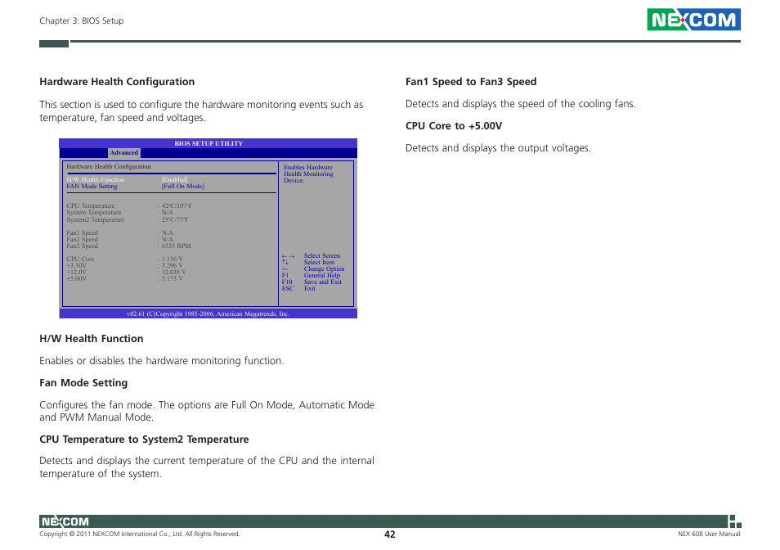Click page number 42

click(x=390, y=534)
